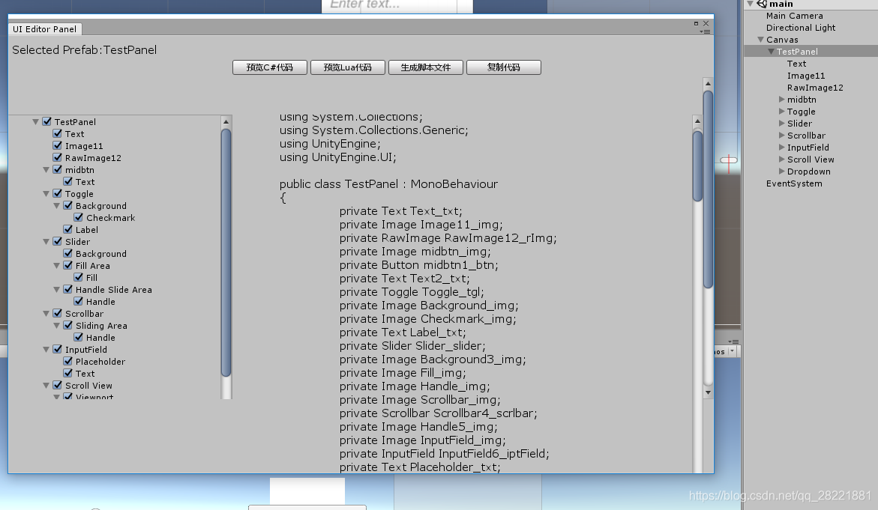The height and width of the screenshot is (510, 878).
Task: Click the Selected Prefab:TestPanel label
Action: point(85,49)
